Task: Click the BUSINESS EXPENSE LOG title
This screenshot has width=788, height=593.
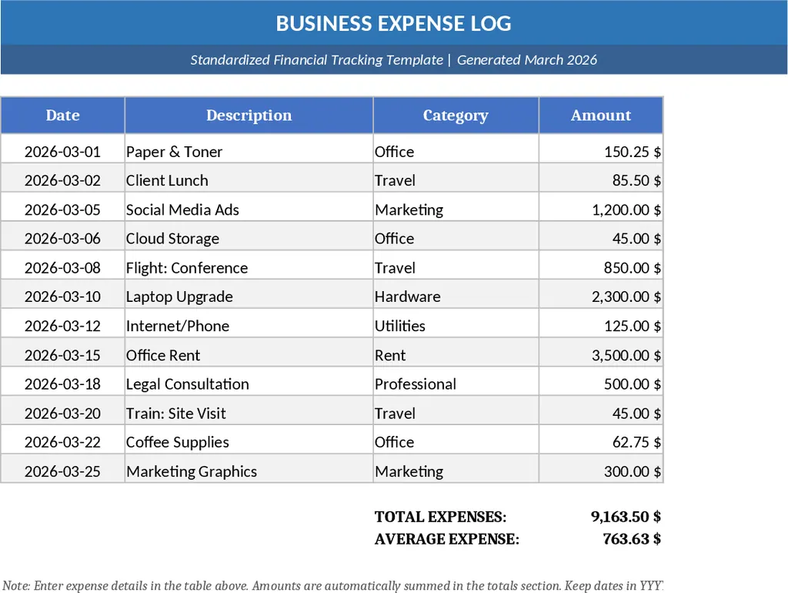Action: [x=394, y=23]
